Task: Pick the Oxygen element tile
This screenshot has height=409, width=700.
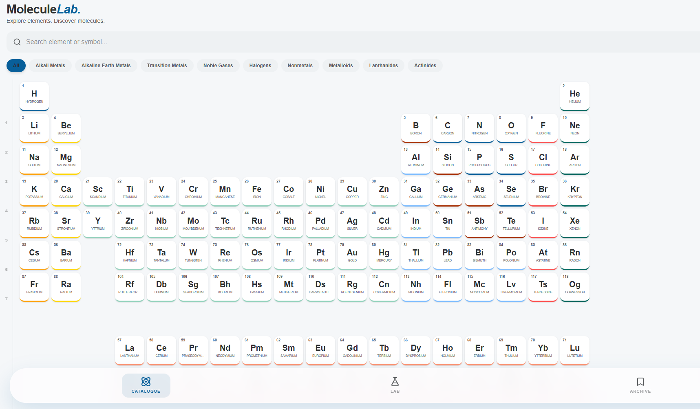Action: (x=511, y=128)
